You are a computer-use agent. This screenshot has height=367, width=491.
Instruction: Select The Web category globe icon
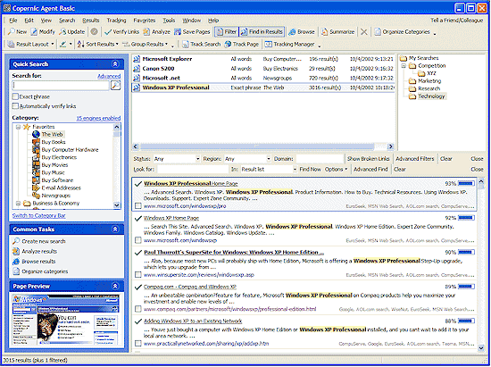(36, 134)
